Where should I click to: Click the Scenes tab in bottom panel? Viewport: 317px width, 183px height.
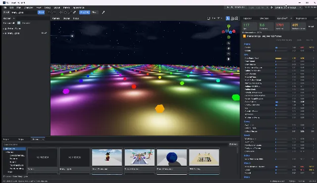pos(36,139)
